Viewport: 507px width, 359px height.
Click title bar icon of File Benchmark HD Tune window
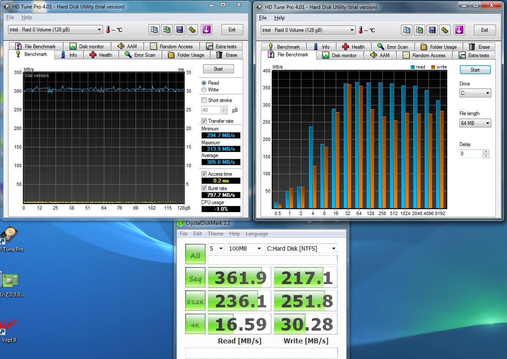pos(259,7)
